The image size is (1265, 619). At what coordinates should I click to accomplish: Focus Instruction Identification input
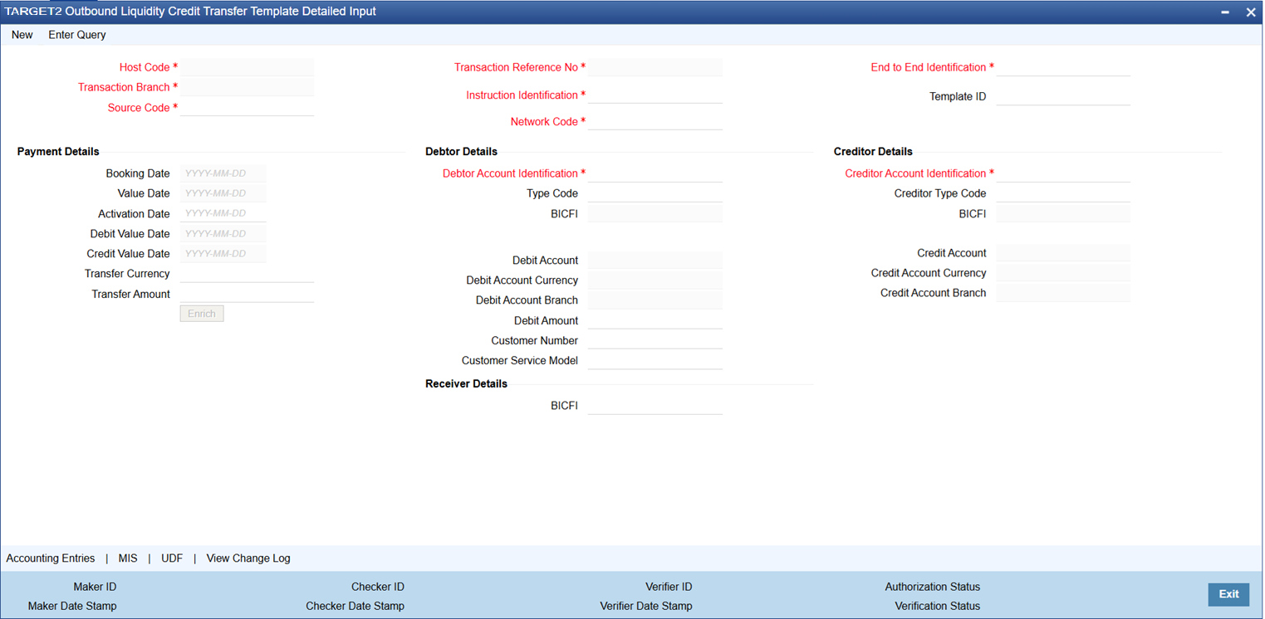(x=655, y=95)
